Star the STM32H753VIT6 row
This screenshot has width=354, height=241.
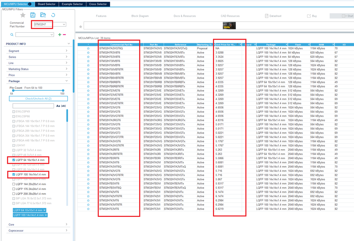tap(88, 209)
